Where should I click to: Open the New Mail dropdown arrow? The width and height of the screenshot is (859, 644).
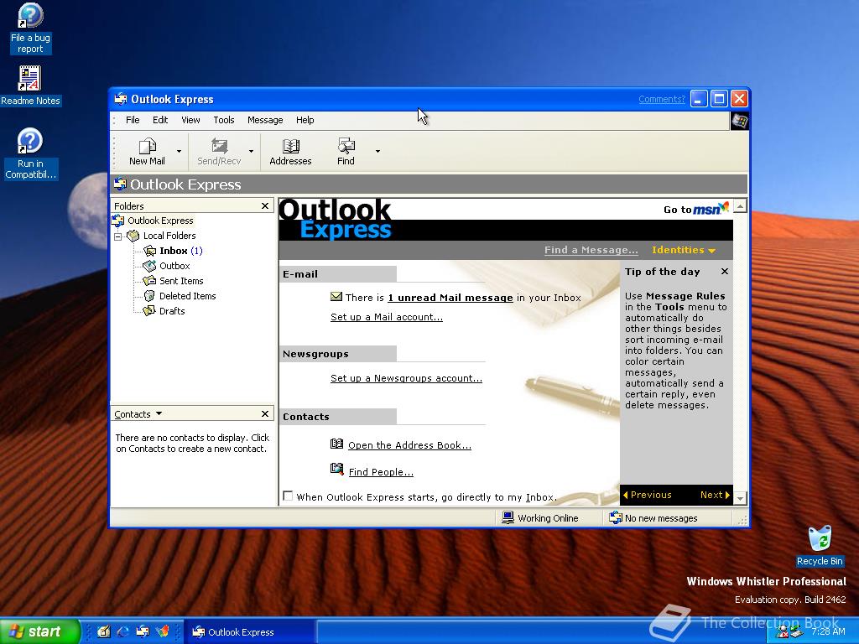[179, 151]
